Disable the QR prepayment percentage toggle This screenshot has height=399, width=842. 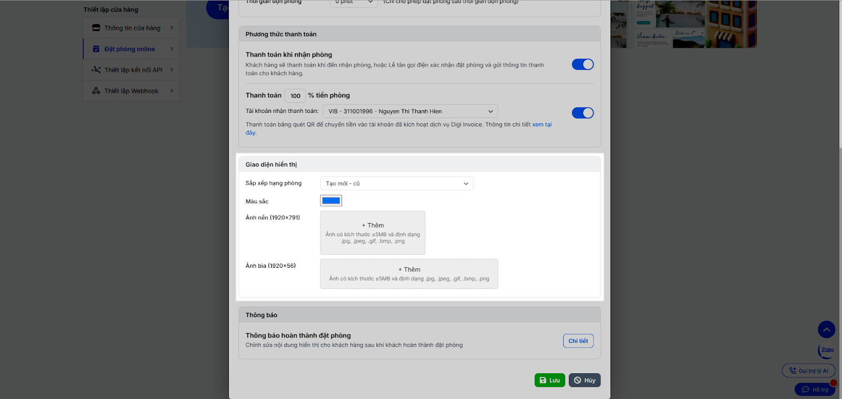tap(583, 113)
